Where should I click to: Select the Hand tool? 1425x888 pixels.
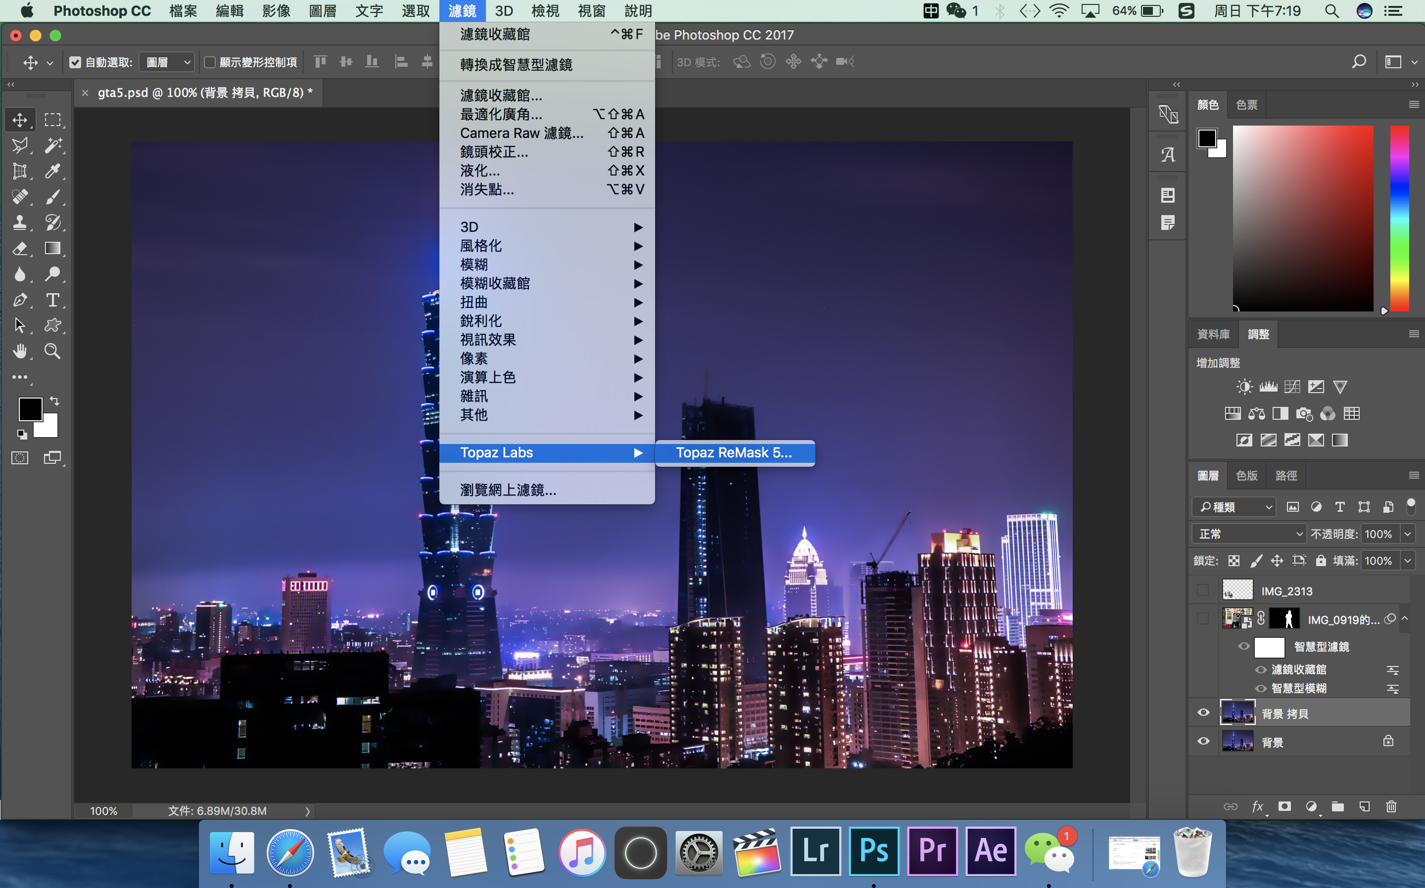click(20, 351)
